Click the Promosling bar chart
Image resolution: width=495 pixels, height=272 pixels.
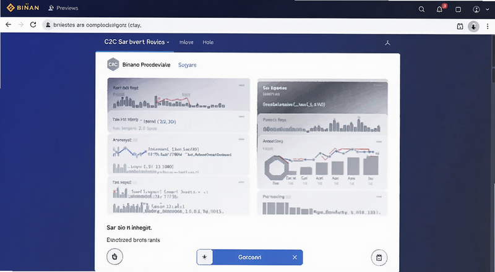click(287, 208)
